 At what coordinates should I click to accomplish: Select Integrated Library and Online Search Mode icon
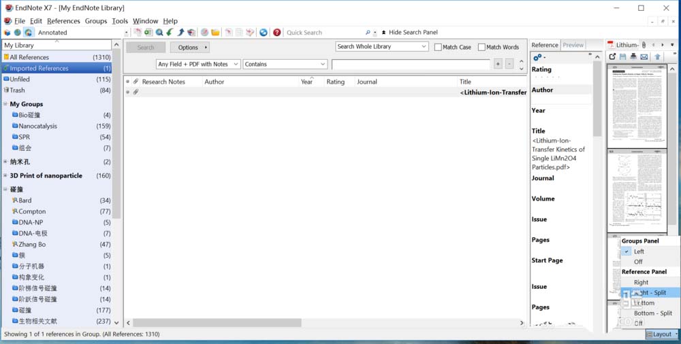tap(28, 33)
